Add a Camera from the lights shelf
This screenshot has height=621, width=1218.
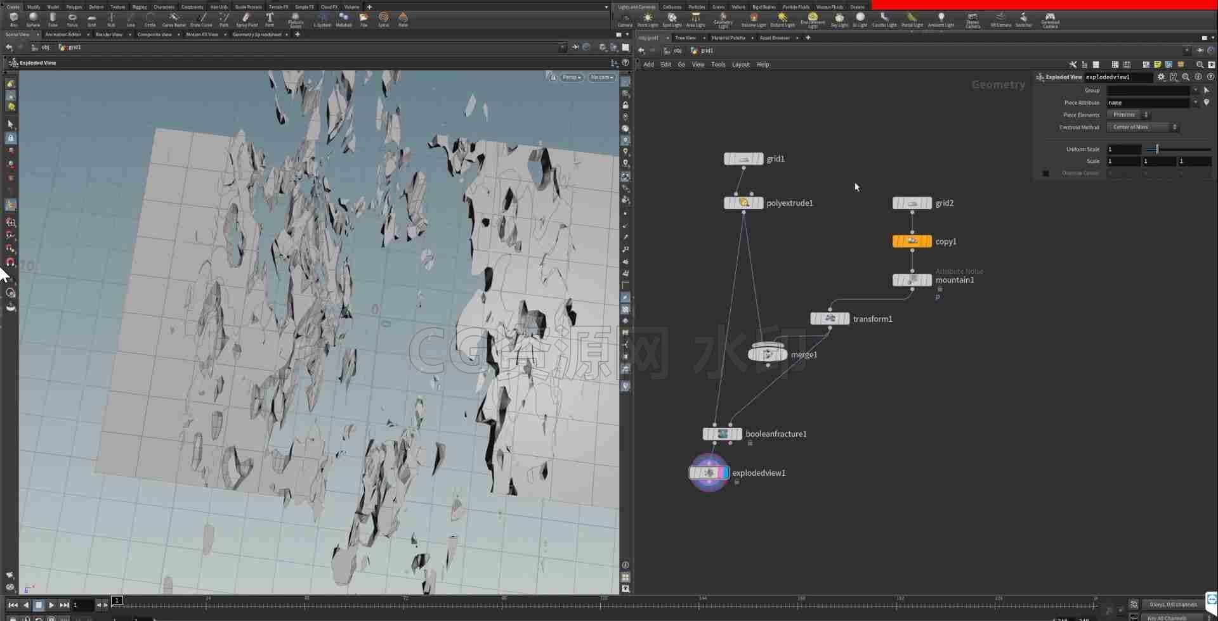[x=625, y=20]
